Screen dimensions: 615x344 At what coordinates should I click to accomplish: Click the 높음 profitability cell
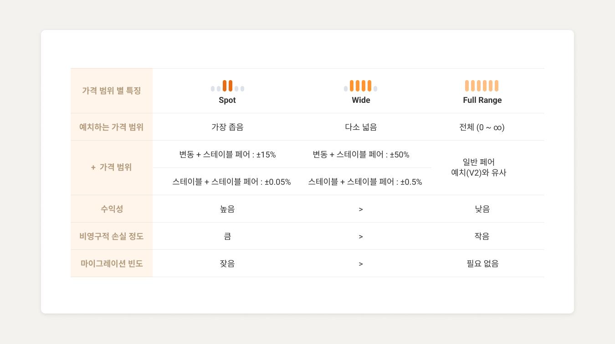point(227,209)
